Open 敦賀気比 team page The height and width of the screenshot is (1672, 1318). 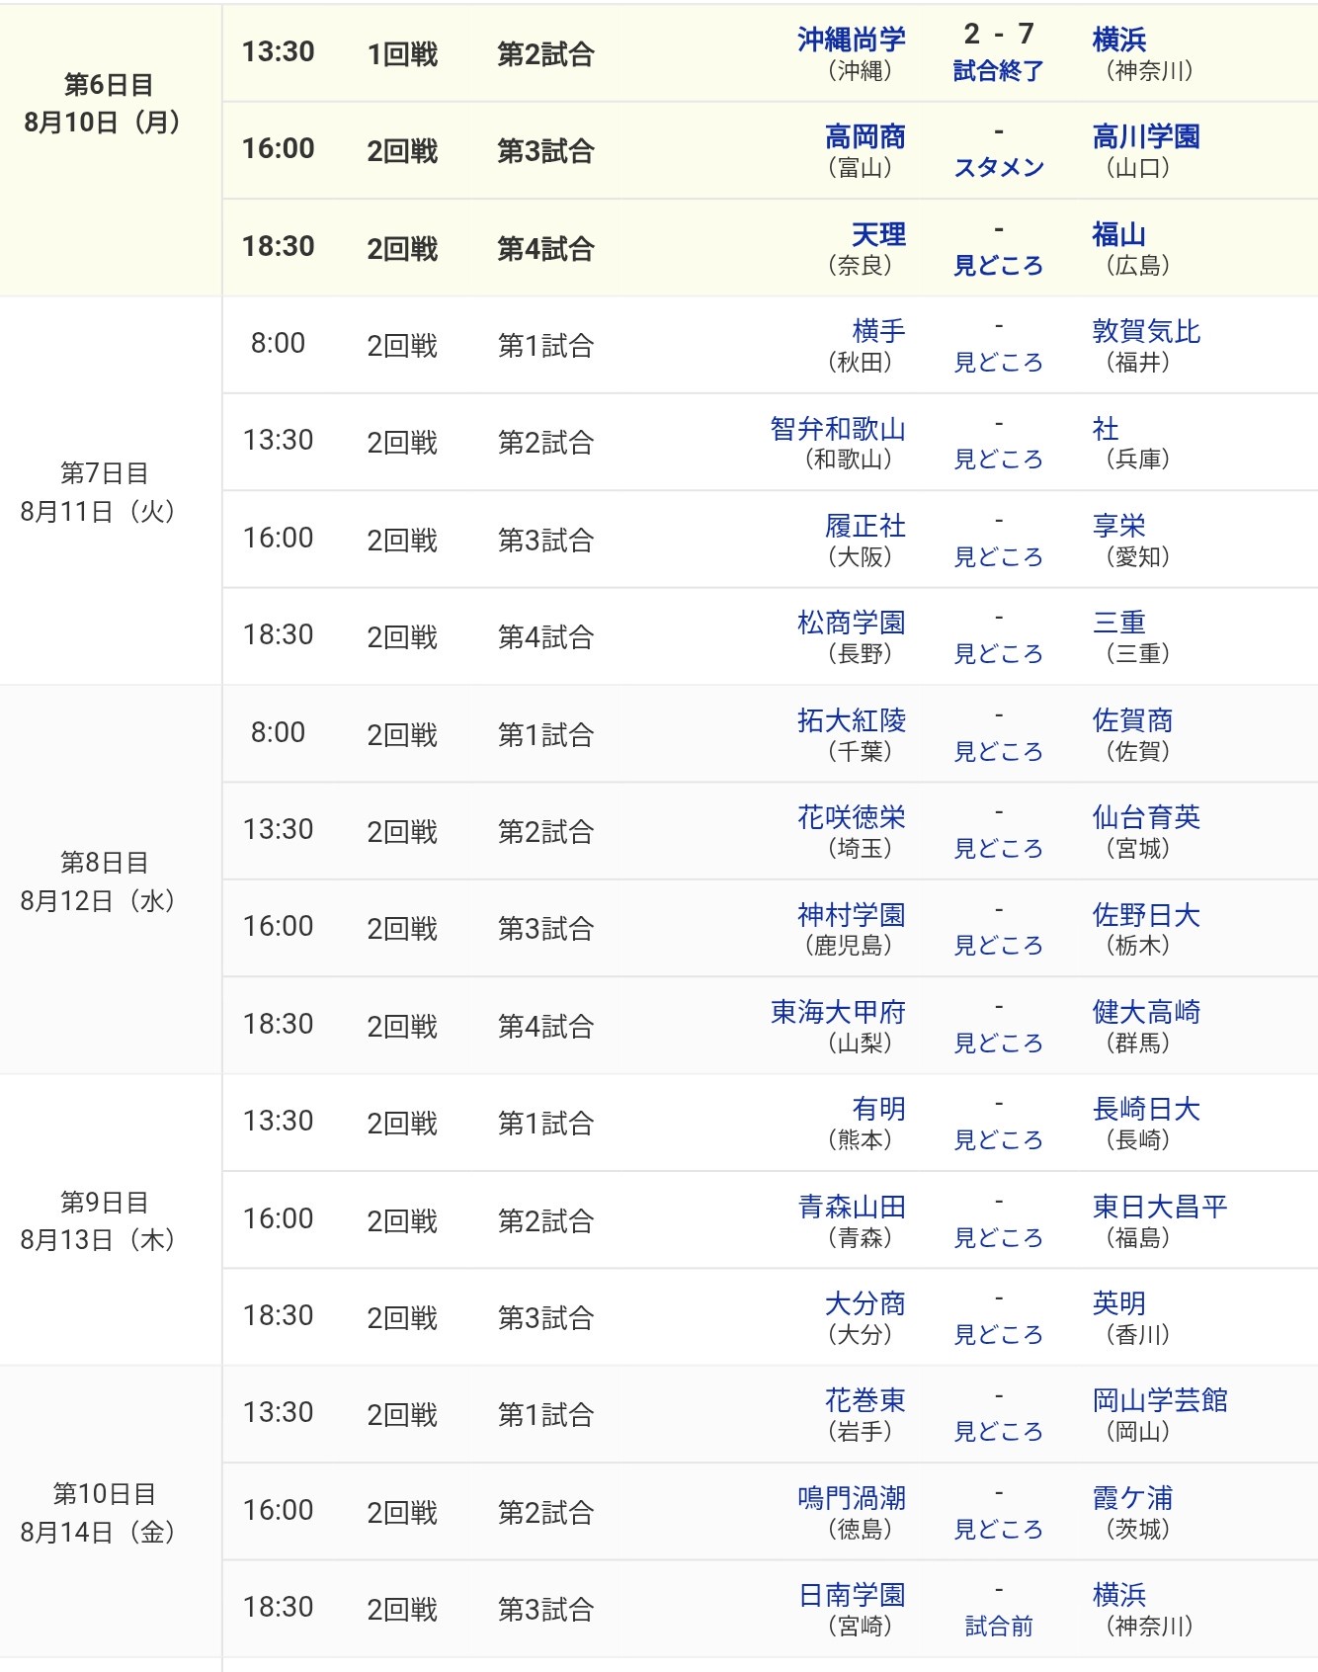1146,331
